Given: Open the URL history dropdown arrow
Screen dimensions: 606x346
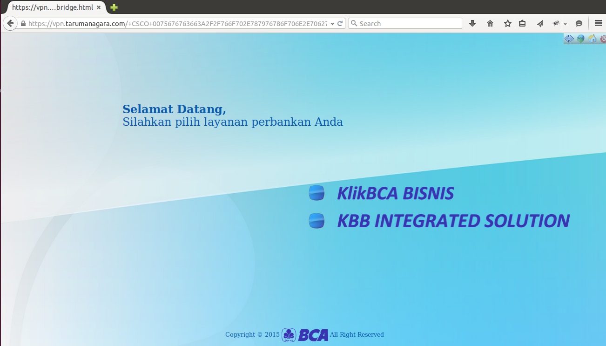Looking at the screenshot, I should click(x=332, y=24).
